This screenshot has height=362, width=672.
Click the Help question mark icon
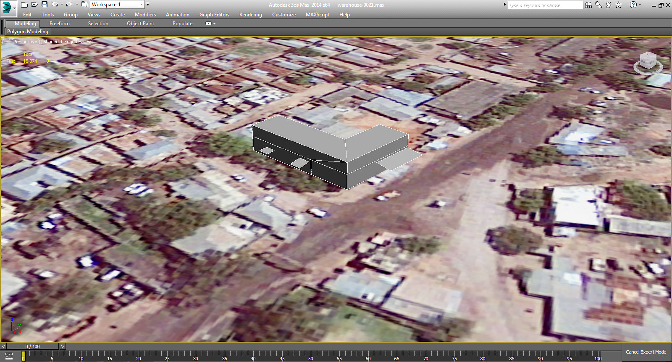coord(633,5)
